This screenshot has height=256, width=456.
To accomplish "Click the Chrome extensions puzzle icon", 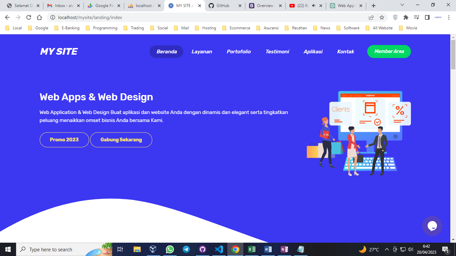I will [405, 17].
